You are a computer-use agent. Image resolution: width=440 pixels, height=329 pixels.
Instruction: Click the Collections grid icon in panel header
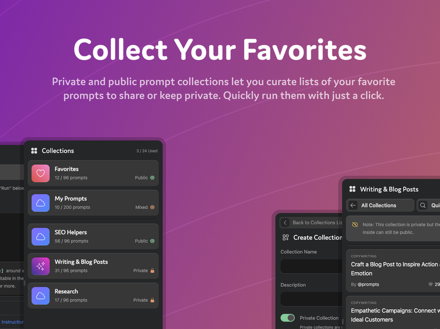(x=34, y=151)
